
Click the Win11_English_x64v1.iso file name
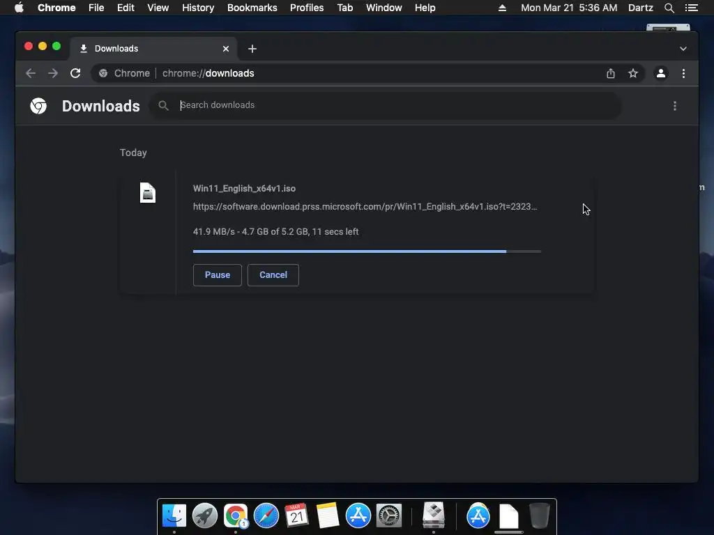pos(244,188)
